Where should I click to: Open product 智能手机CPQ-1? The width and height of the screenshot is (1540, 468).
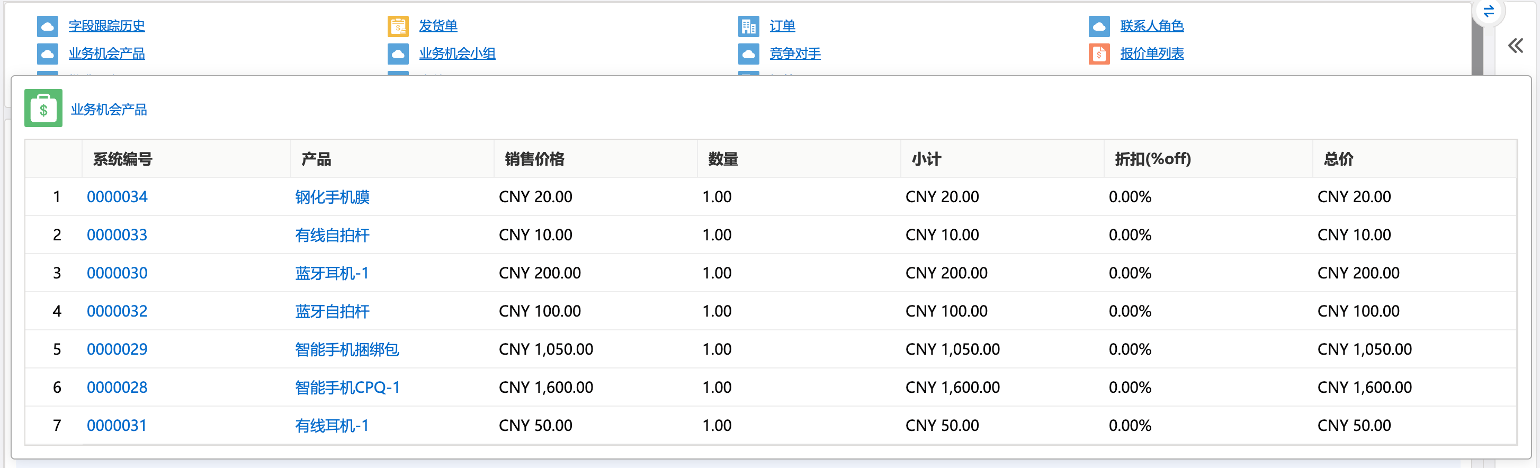[347, 388]
